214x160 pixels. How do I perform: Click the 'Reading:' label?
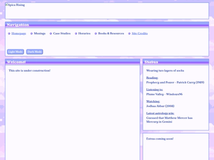tap(152, 78)
